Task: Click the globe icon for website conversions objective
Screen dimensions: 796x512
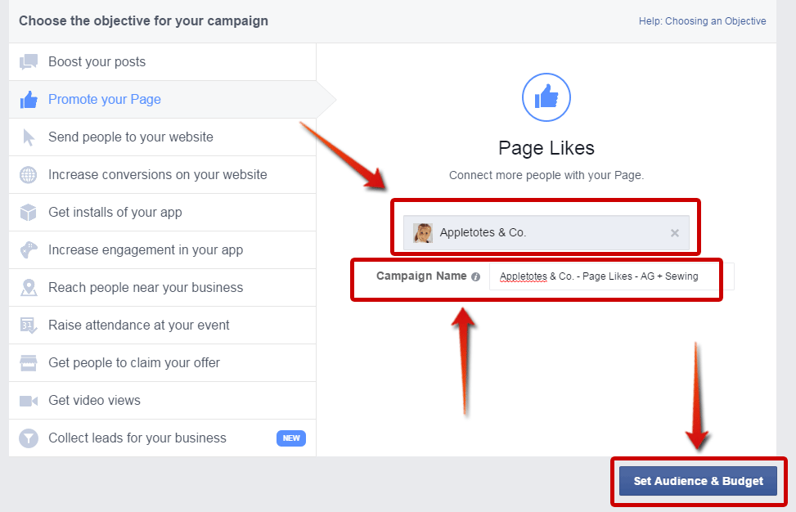Action: click(x=28, y=174)
